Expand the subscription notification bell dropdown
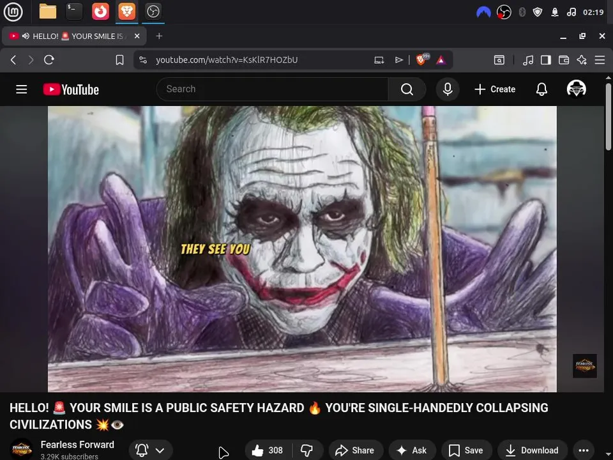The image size is (613, 460). click(x=150, y=450)
